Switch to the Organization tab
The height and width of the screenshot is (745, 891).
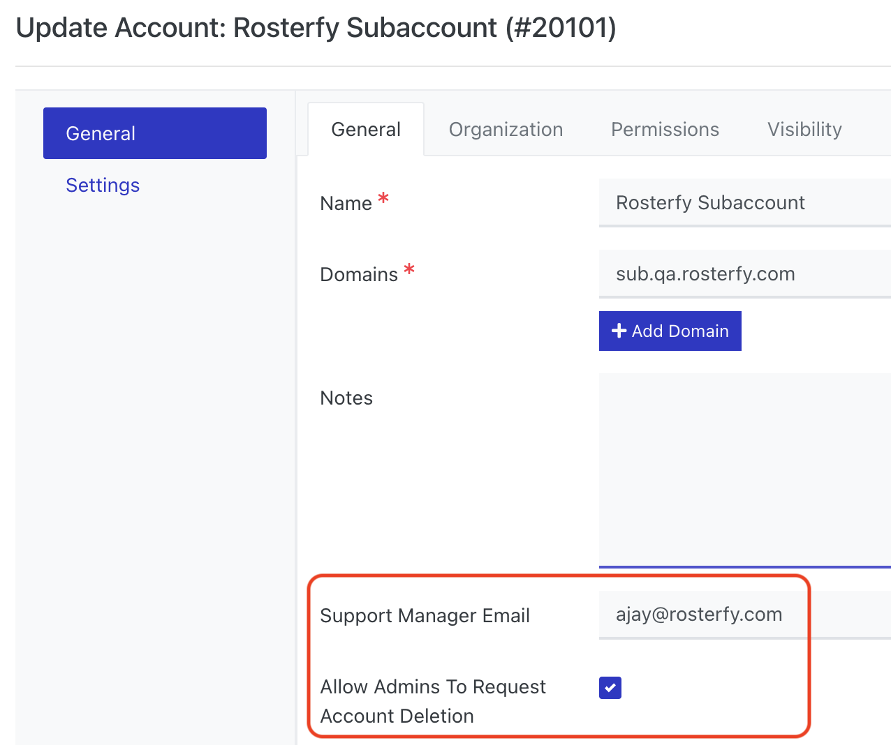point(506,130)
